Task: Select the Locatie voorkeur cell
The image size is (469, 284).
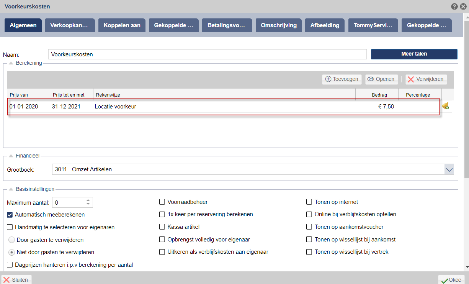Action: click(x=116, y=107)
